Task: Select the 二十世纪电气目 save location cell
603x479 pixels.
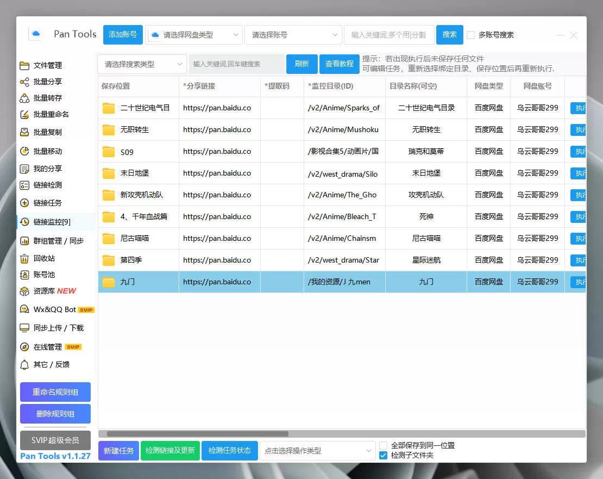Action: pyautogui.click(x=139, y=108)
